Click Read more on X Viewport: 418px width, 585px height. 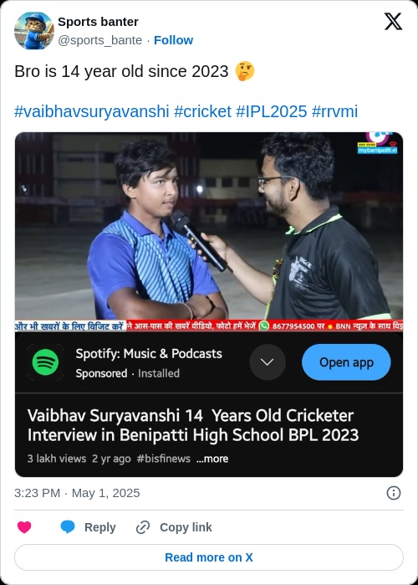tap(209, 557)
